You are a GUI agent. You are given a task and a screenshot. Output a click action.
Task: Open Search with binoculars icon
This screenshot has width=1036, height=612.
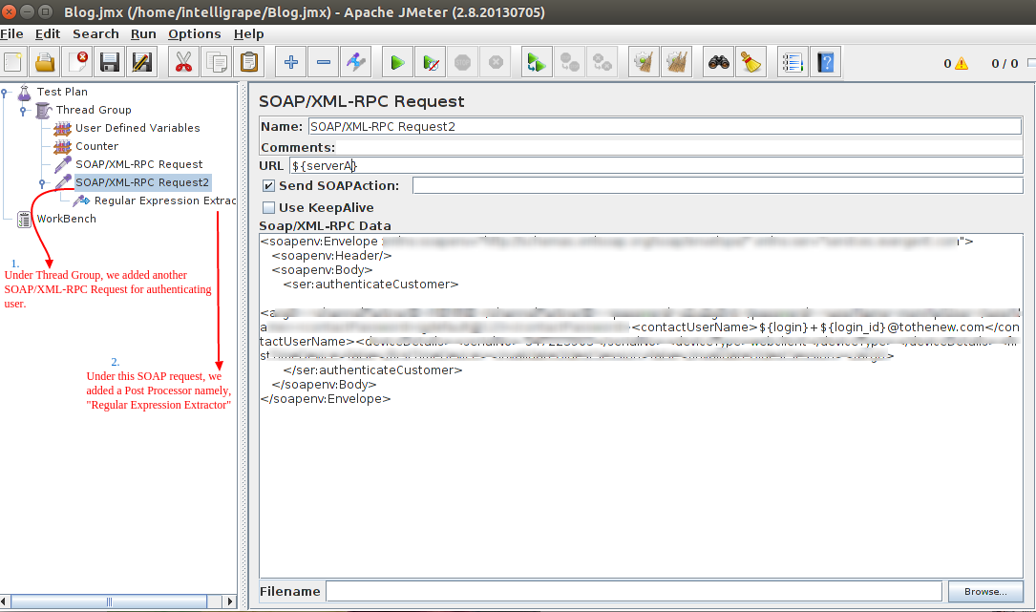click(718, 63)
